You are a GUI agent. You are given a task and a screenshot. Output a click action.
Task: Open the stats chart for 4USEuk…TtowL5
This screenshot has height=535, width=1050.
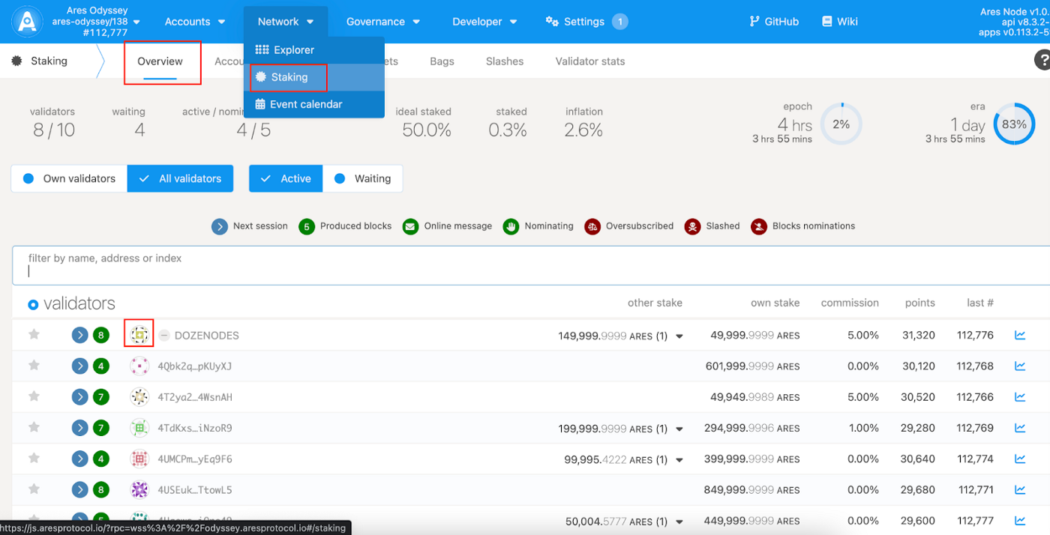[x=1020, y=490]
